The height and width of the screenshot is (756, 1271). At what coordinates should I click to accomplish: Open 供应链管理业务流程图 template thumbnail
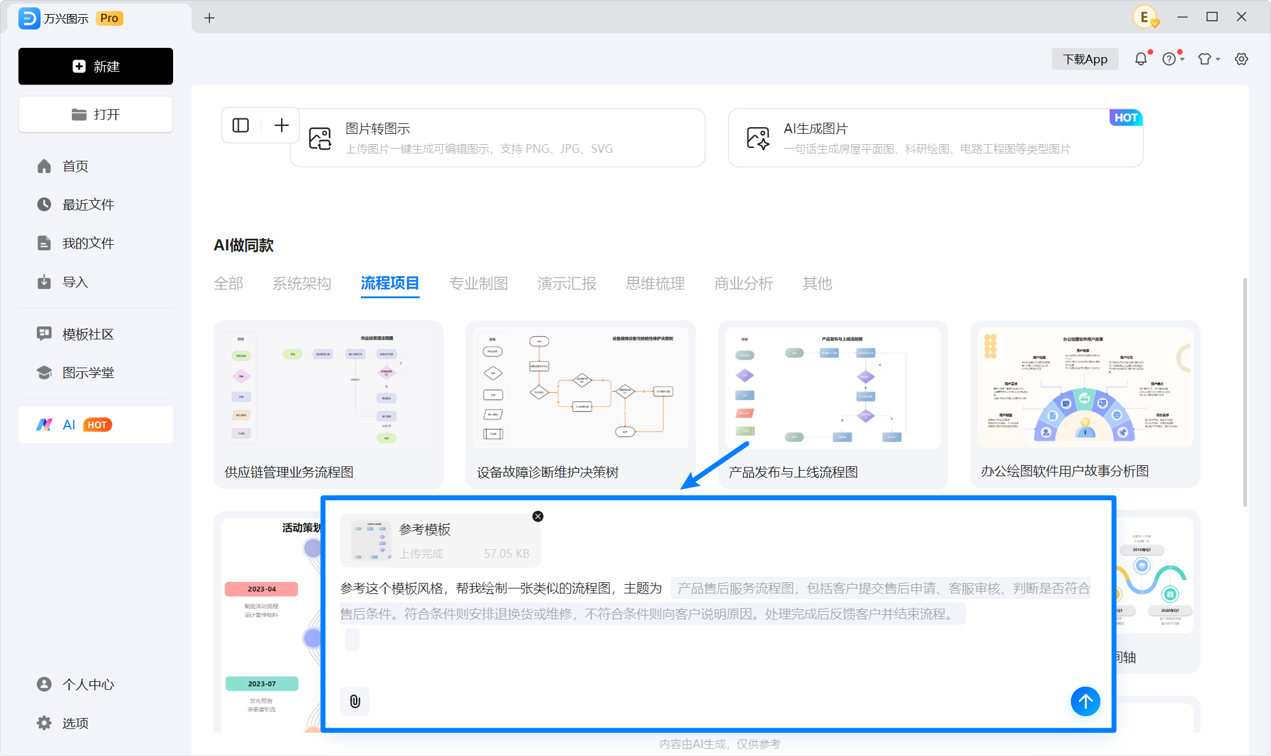tap(328, 388)
